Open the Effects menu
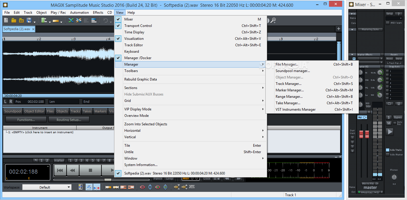Viewport: 407px width, 200px height. (x=98, y=13)
